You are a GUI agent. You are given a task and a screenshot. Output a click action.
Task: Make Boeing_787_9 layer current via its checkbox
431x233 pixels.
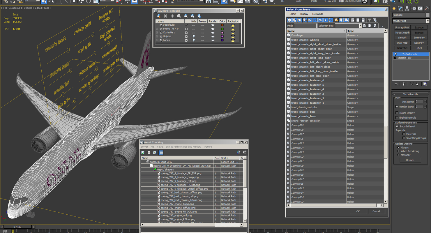[186, 29]
